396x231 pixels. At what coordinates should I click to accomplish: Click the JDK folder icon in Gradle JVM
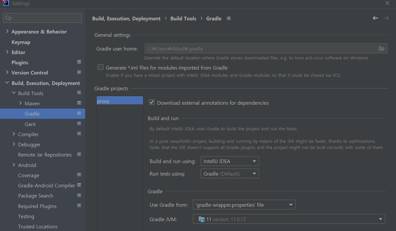click(x=202, y=219)
